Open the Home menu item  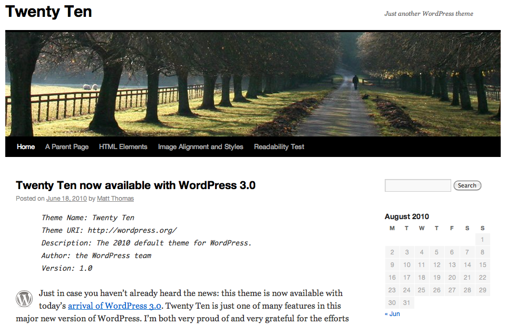(x=26, y=147)
